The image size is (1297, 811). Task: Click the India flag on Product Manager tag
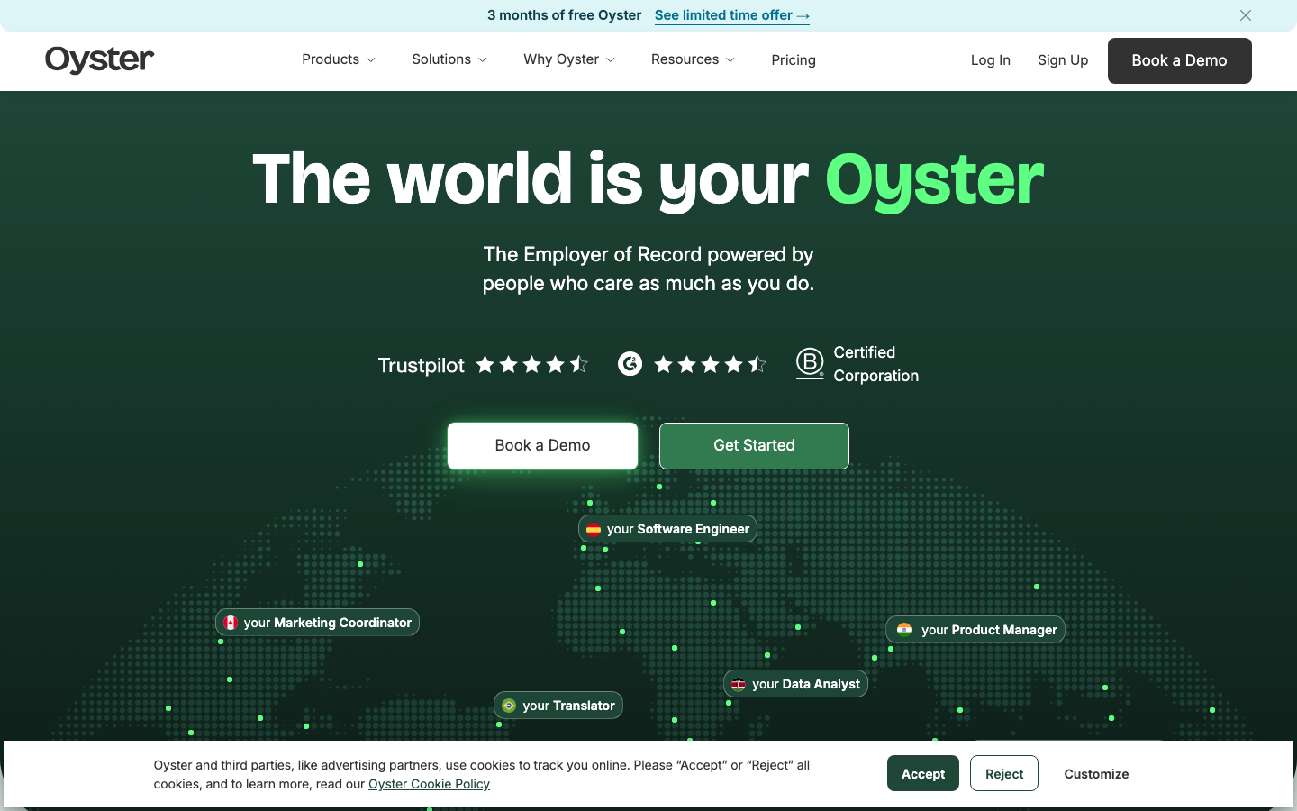pyautogui.click(x=904, y=630)
